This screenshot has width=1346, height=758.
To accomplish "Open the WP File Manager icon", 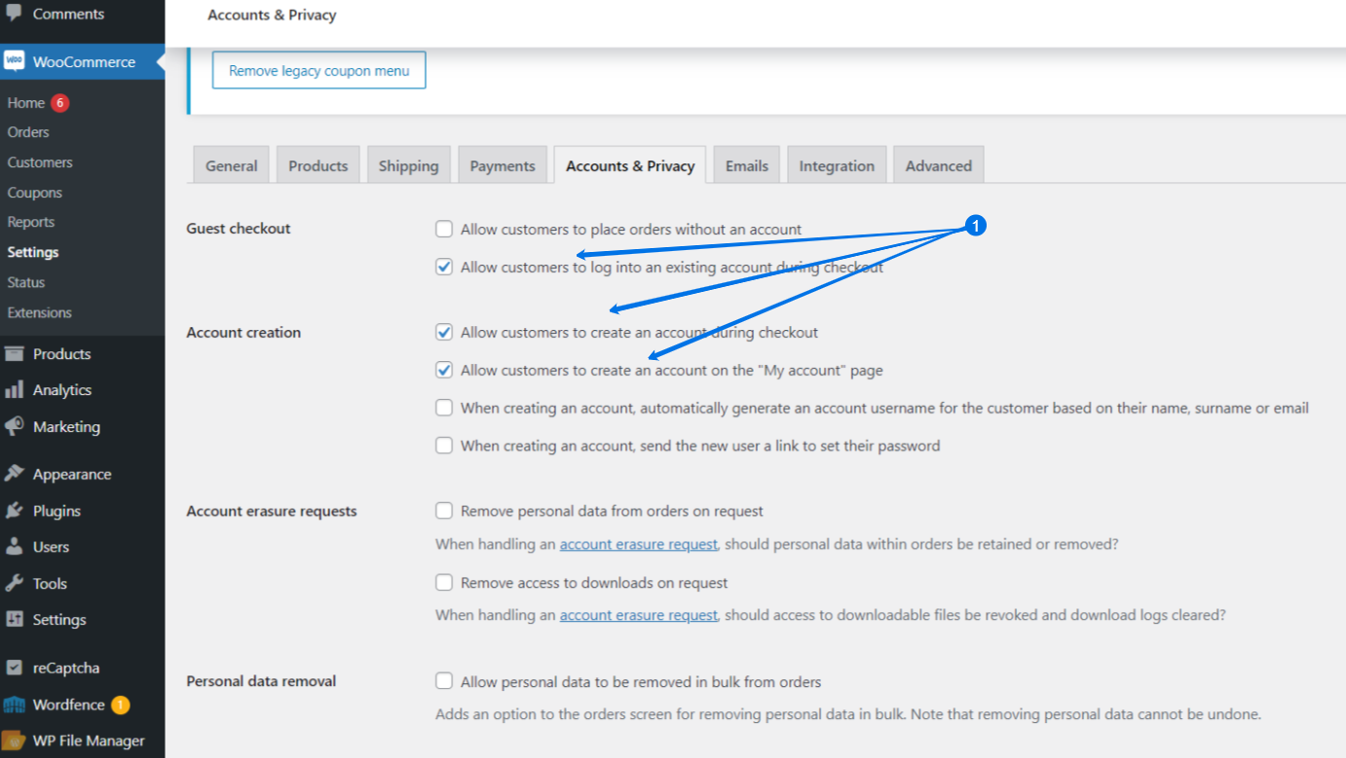I will [15, 740].
